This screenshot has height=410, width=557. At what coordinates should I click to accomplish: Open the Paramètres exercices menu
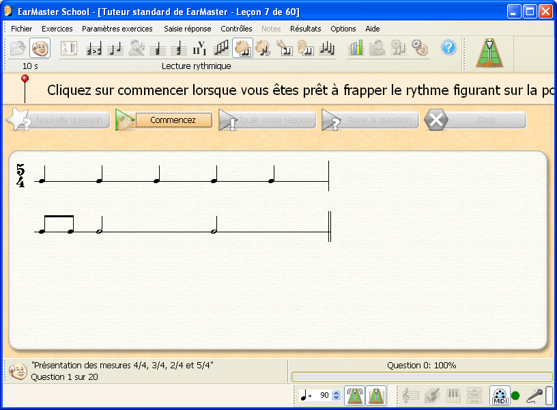117,29
